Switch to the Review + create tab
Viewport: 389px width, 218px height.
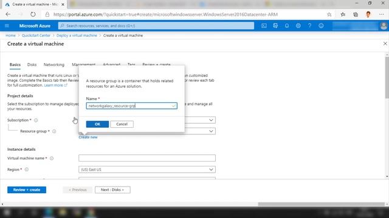pyautogui.click(x=156, y=64)
